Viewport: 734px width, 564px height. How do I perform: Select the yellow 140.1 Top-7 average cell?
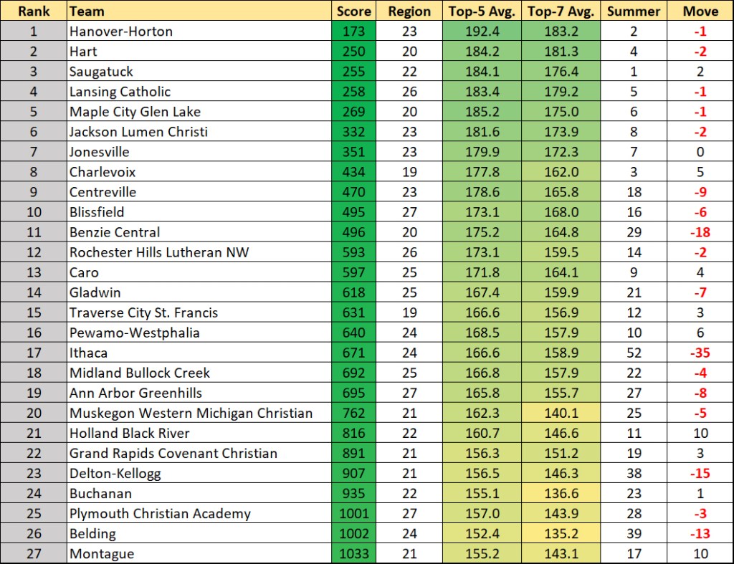(x=561, y=414)
